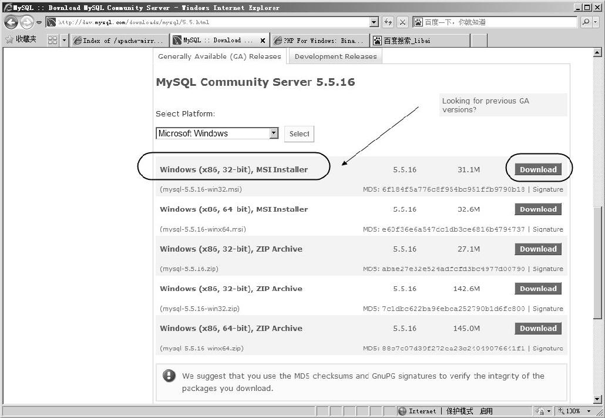Expand the Microsoft Windows platform dropdown

coord(274,133)
